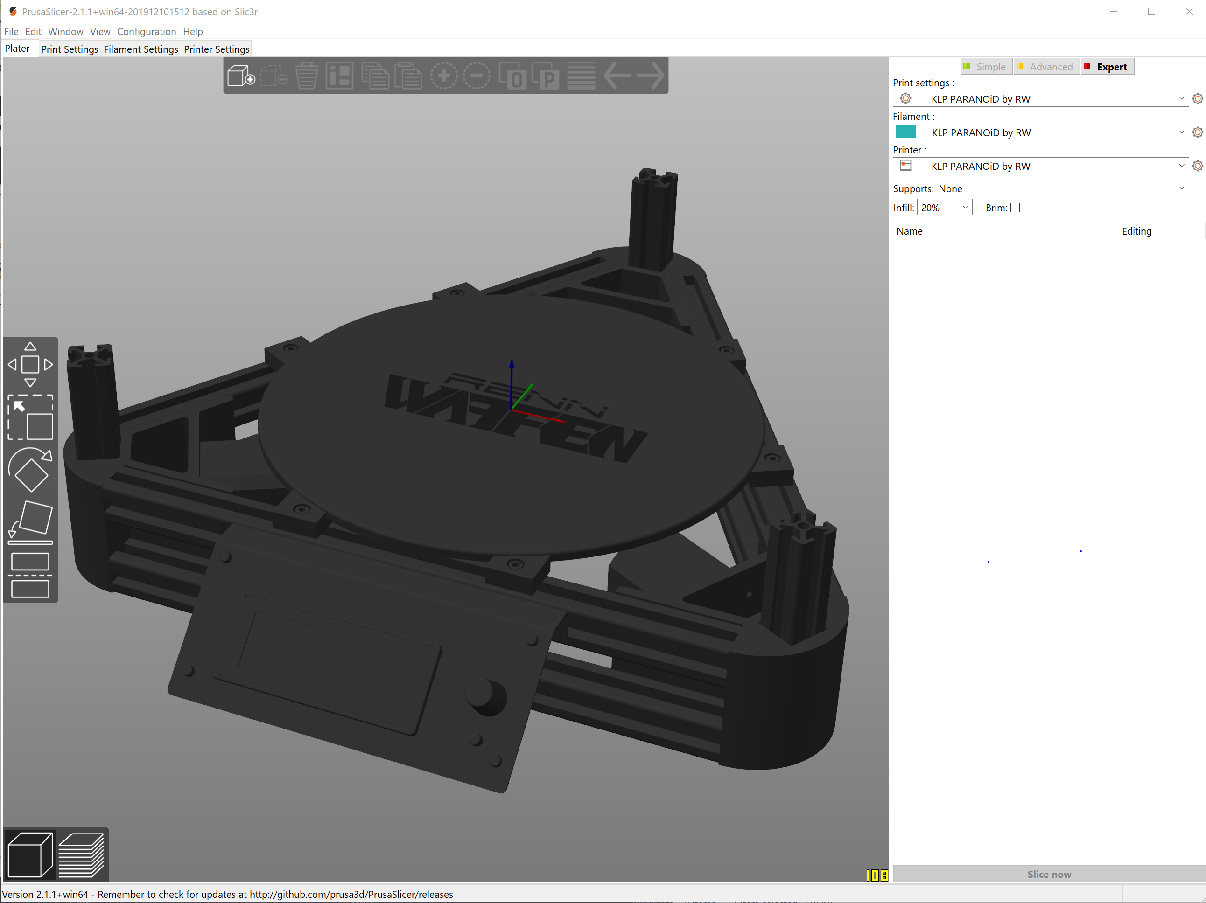Click the Remove instance minus icon
Viewport: 1206px width, 903px height.
(477, 76)
